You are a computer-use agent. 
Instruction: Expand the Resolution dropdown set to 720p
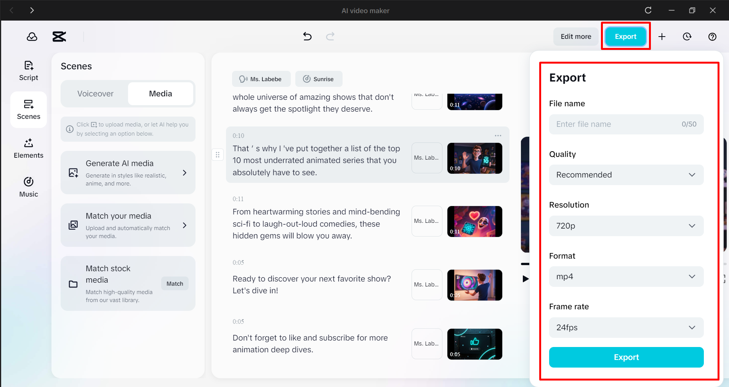626,225
